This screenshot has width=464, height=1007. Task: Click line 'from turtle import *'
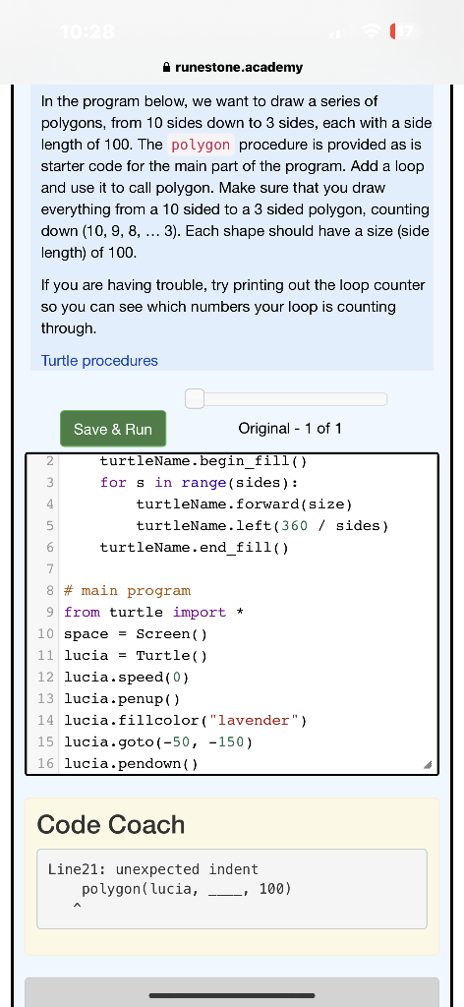(x=153, y=612)
